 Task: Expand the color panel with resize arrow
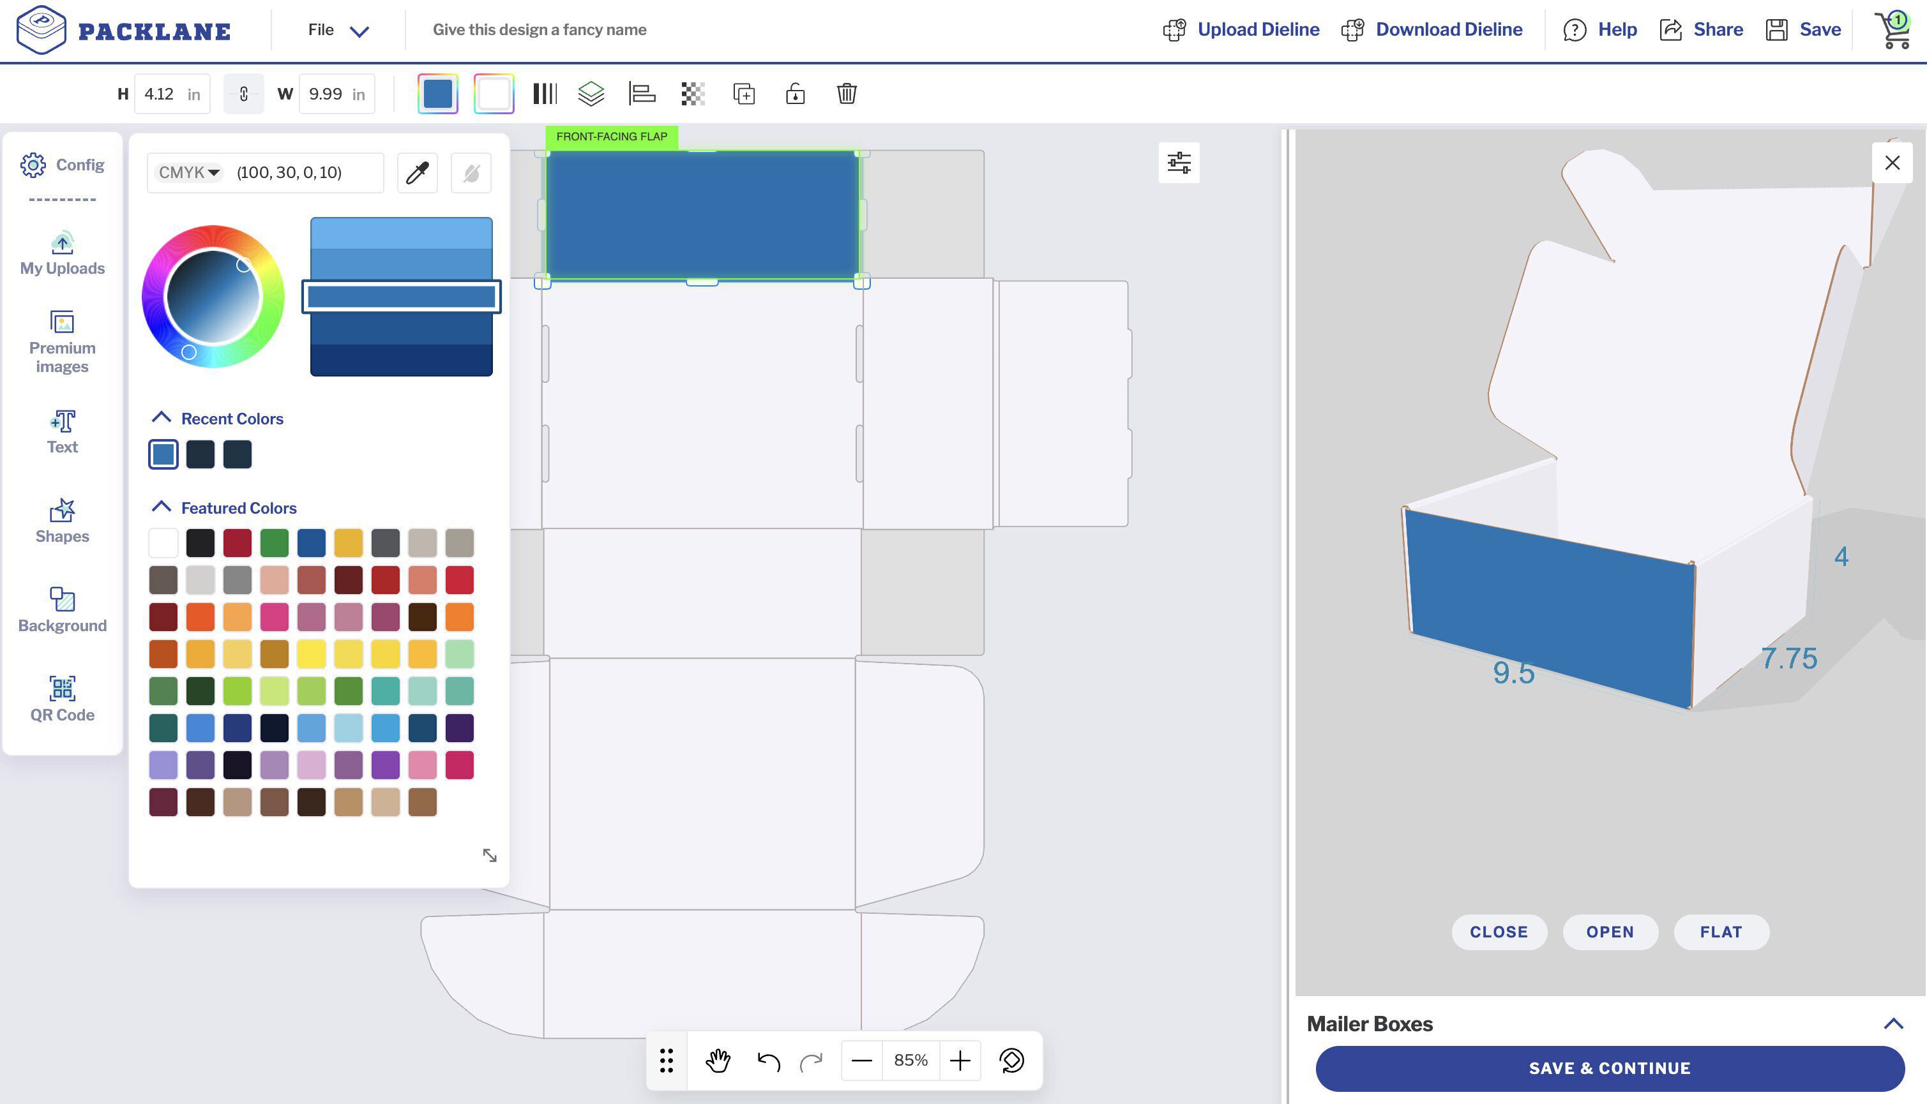pyautogui.click(x=490, y=855)
